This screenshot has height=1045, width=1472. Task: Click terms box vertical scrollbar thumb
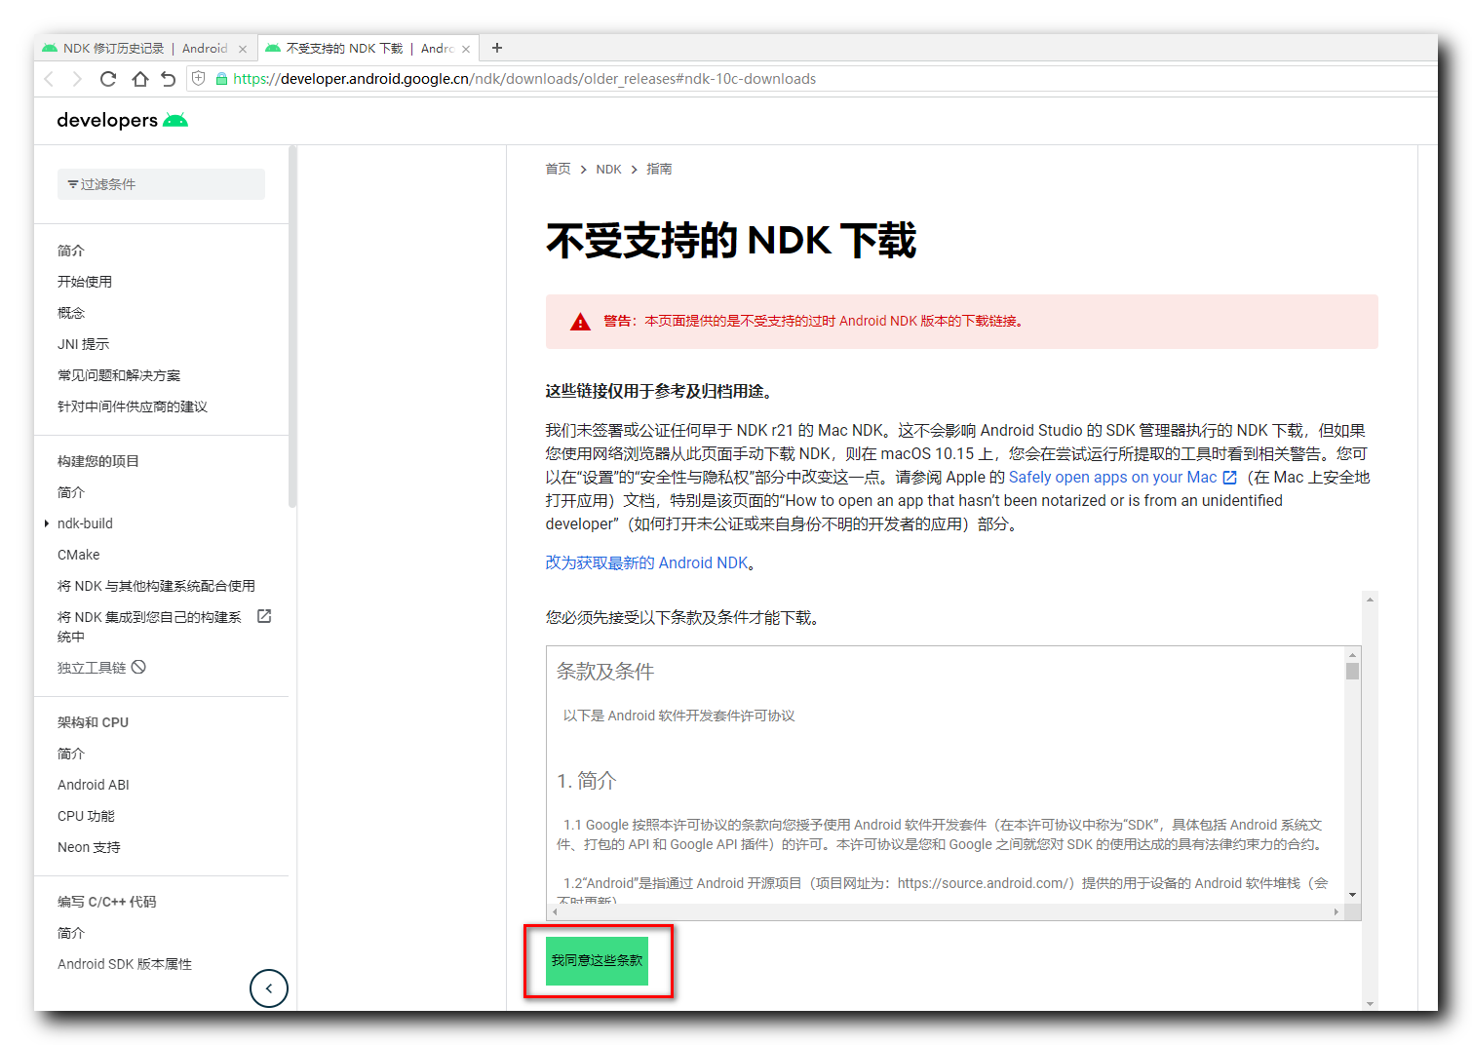coord(1352,671)
